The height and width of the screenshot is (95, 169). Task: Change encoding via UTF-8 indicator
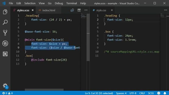(133, 93)
